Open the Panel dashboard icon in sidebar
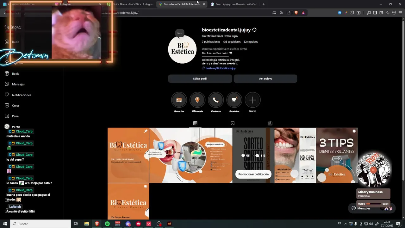The width and height of the screenshot is (405, 228). (x=7, y=116)
